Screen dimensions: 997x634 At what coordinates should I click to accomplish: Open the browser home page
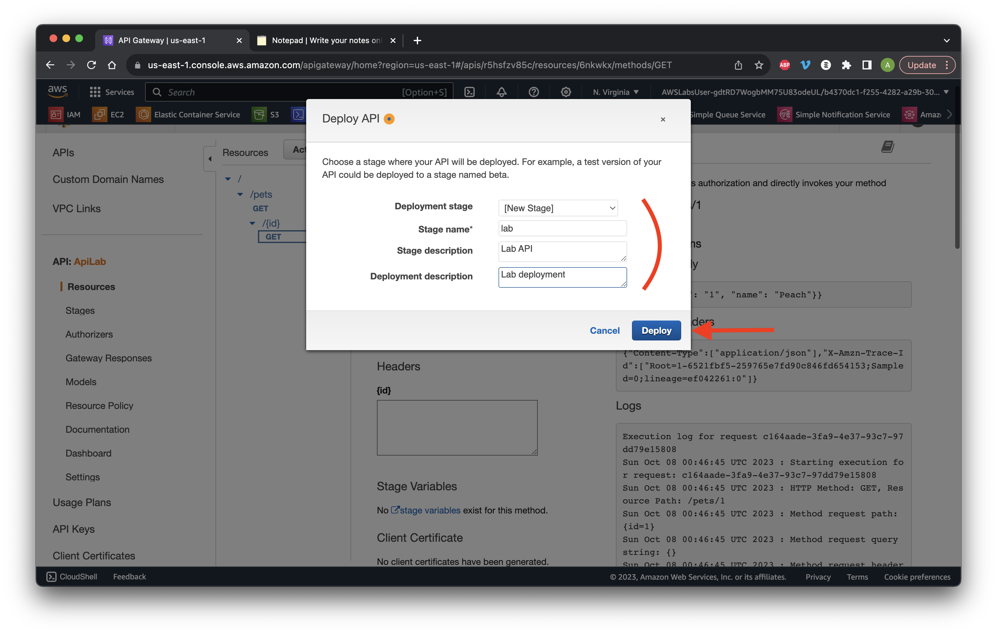pyautogui.click(x=112, y=65)
